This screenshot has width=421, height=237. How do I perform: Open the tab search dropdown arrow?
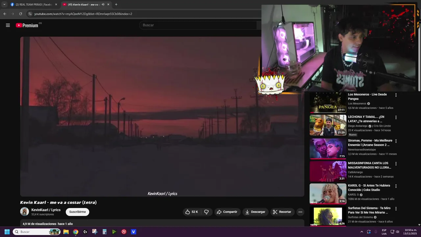tap(4, 5)
